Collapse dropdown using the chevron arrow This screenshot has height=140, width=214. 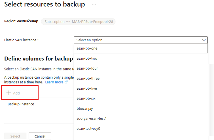tap(204, 40)
